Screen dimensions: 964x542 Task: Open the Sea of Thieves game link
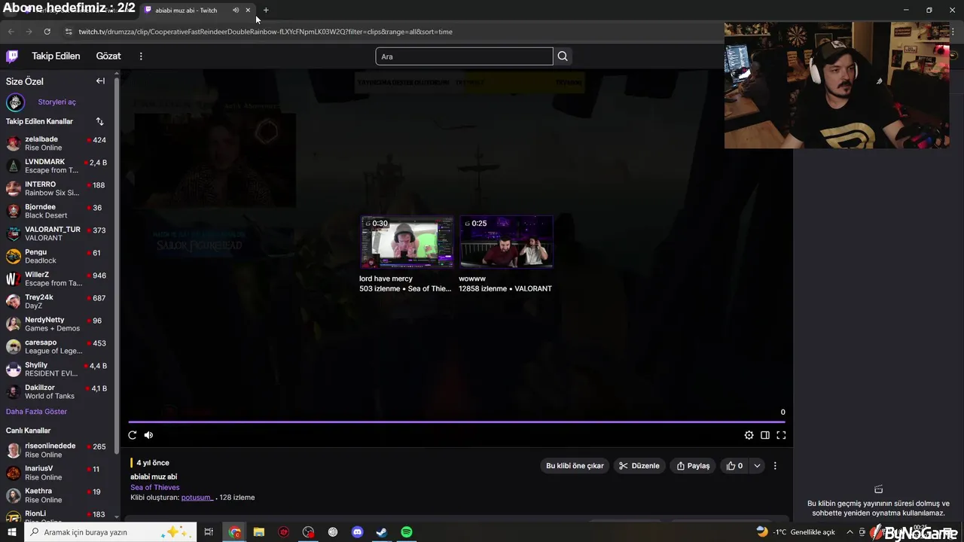155,487
